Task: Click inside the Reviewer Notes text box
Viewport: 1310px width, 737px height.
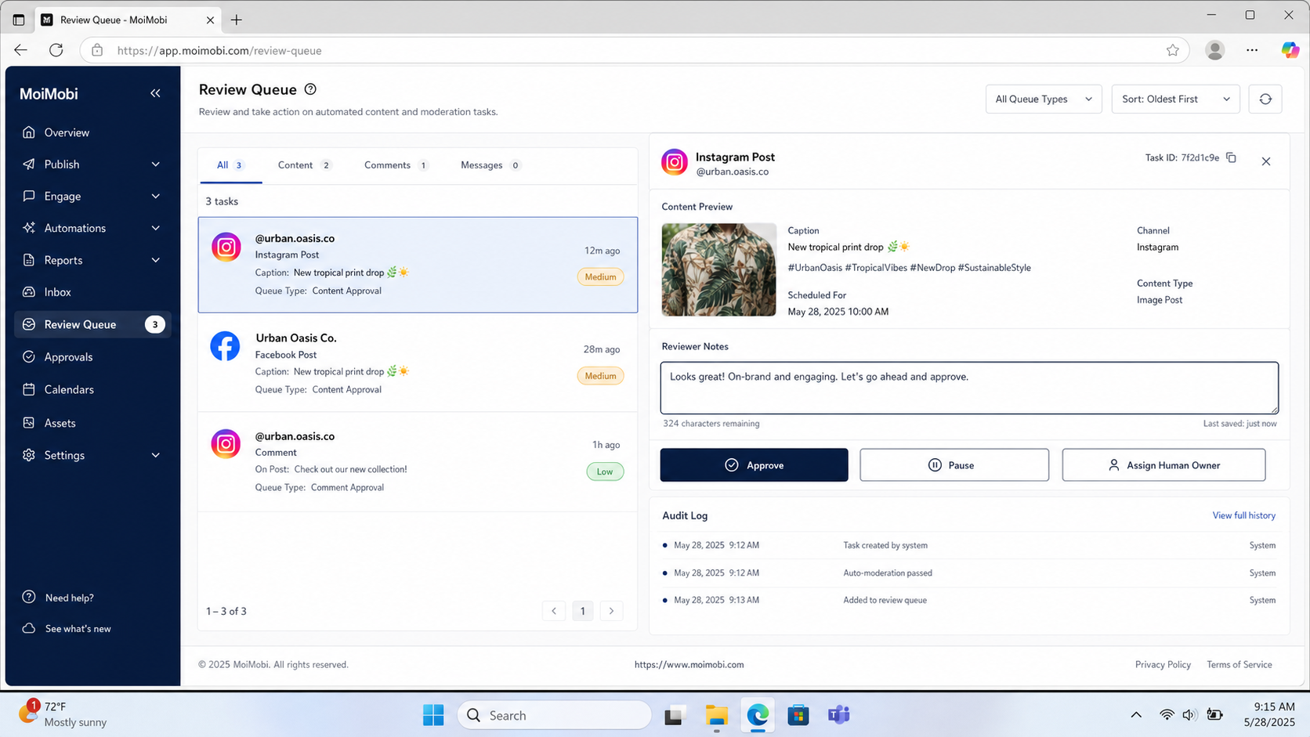Action: coord(969,388)
